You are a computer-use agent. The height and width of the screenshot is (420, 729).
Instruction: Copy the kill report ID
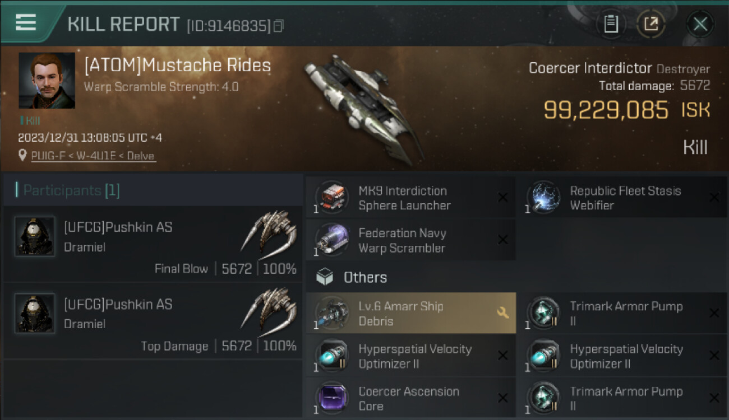pyautogui.click(x=279, y=26)
